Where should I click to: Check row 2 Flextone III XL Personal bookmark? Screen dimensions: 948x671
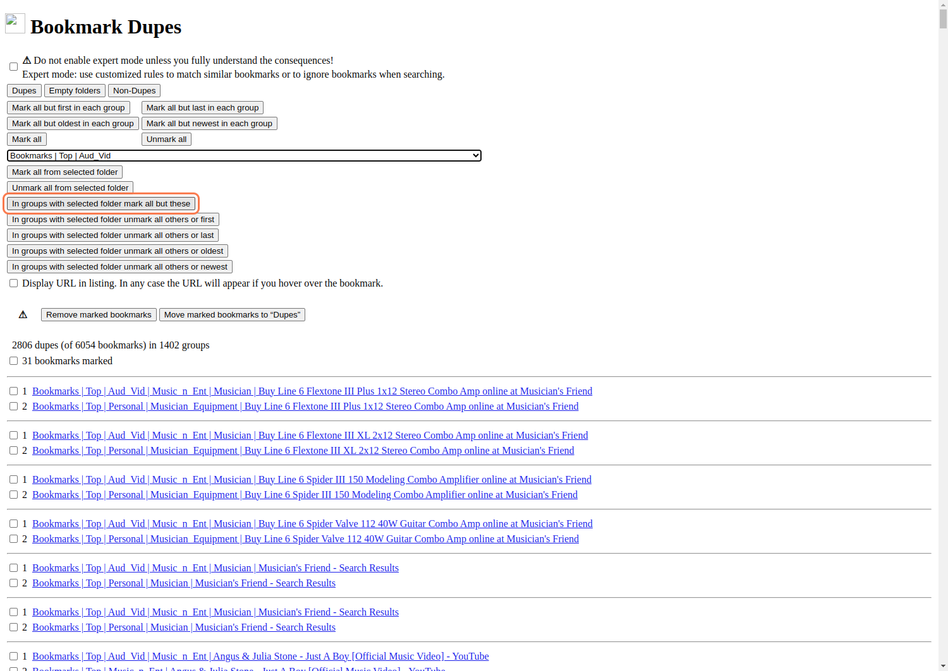pyautogui.click(x=13, y=451)
